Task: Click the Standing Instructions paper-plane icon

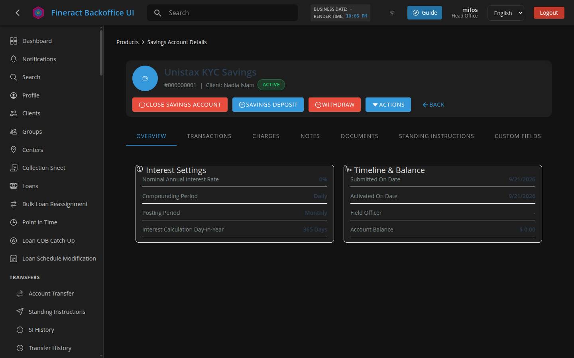Action: point(20,311)
